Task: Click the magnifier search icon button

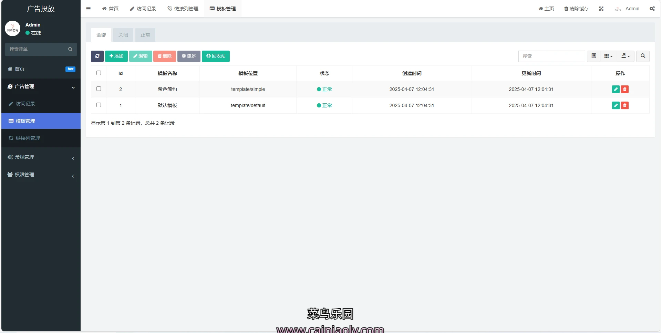Action: [x=643, y=56]
